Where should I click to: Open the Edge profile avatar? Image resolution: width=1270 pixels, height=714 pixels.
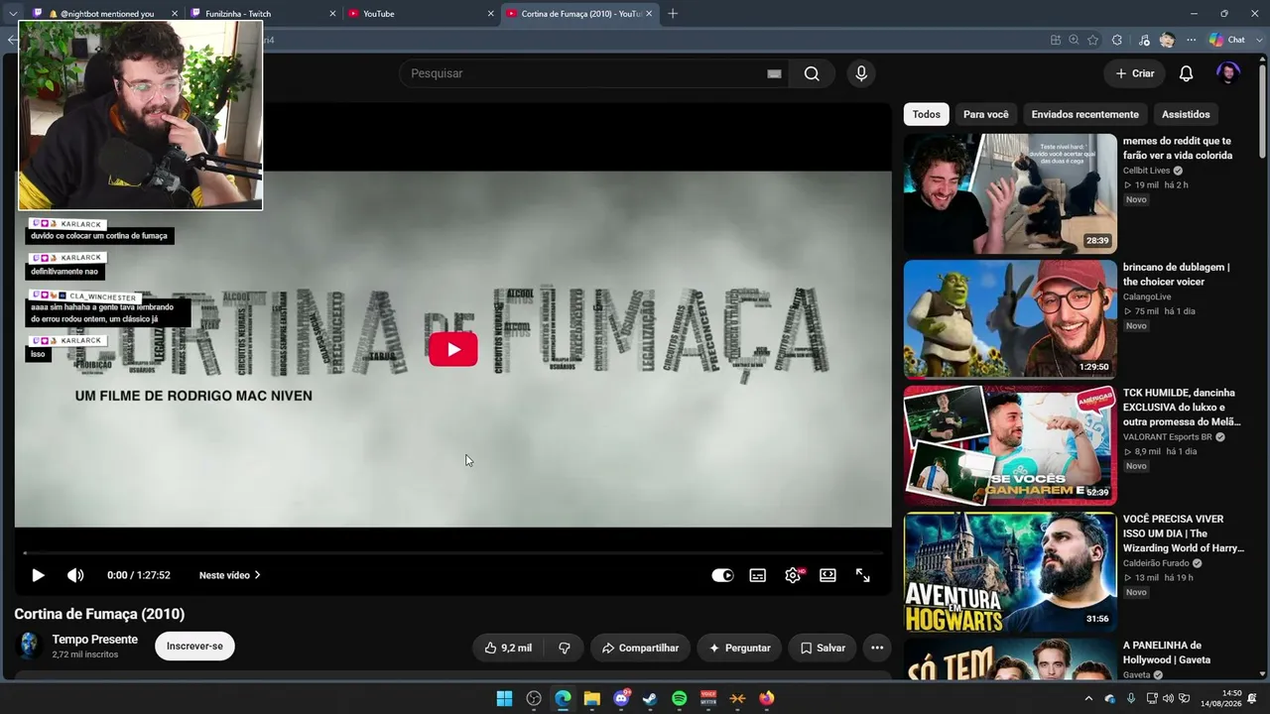click(1167, 40)
